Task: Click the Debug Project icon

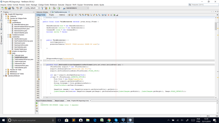Action: [x=54, y=8]
